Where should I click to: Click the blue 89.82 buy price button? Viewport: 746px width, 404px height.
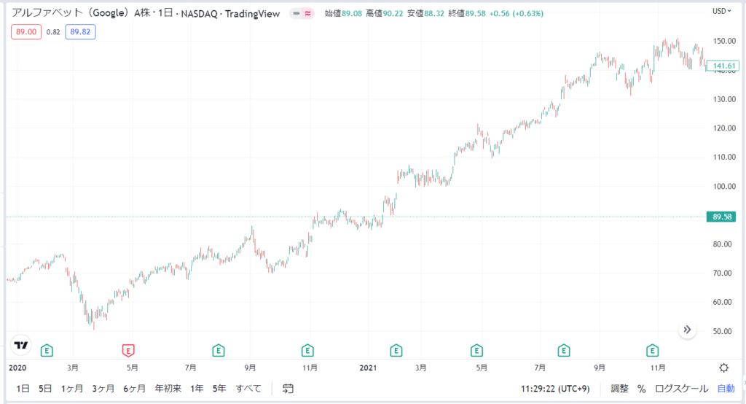point(80,32)
